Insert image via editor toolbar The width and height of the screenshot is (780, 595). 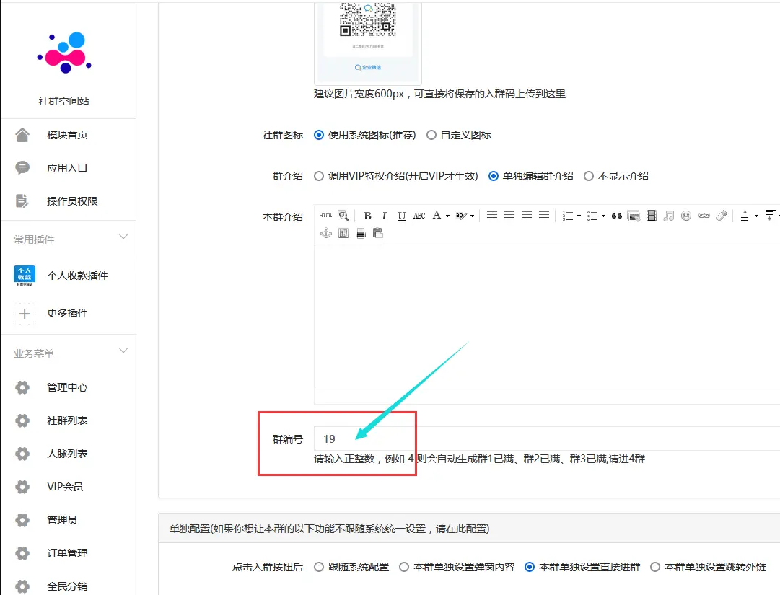pos(634,216)
